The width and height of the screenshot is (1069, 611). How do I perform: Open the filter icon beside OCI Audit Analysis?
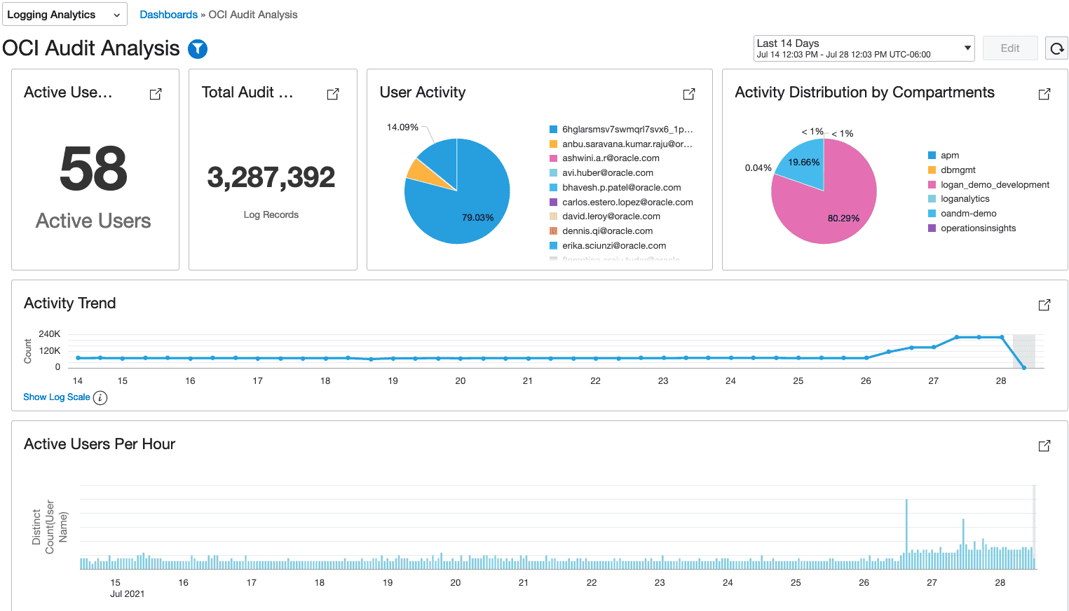(x=198, y=48)
